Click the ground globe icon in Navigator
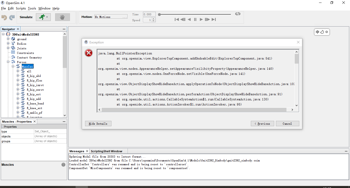This screenshot has width=350, height=188. point(13,39)
